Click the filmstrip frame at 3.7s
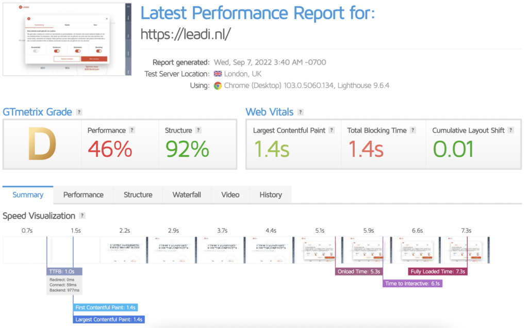528x328 pixels. pos(222,250)
